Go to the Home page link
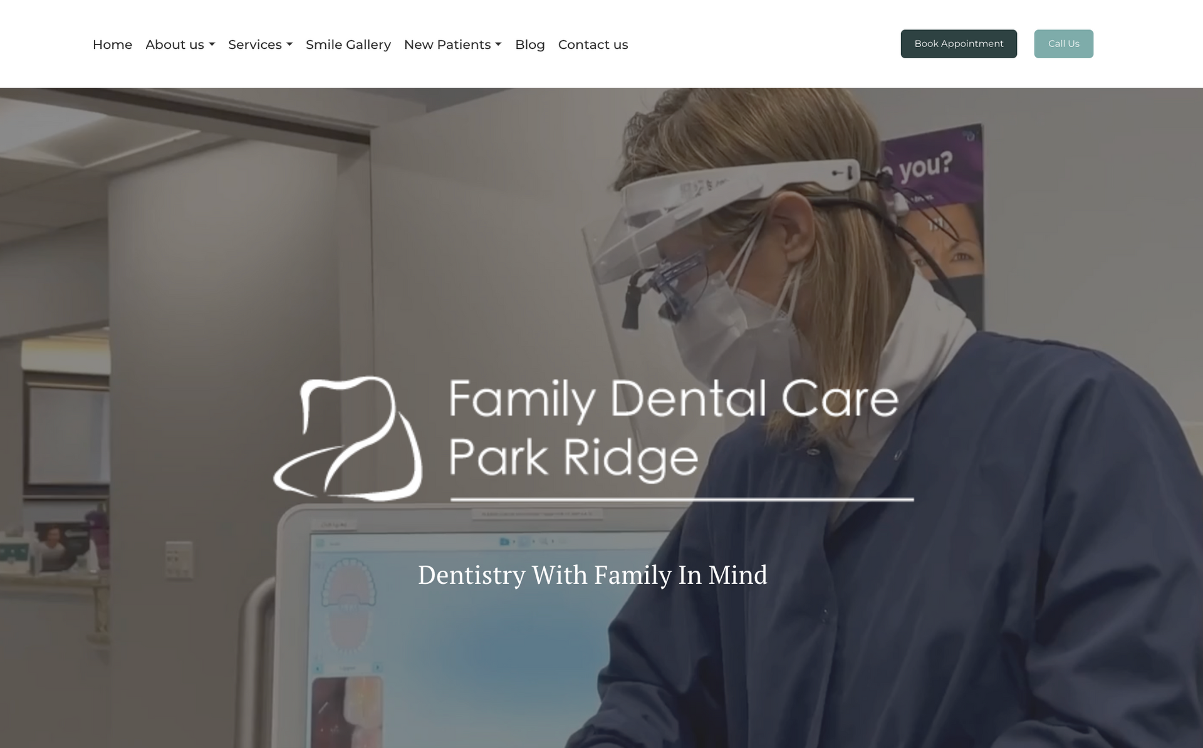 pos(112,44)
